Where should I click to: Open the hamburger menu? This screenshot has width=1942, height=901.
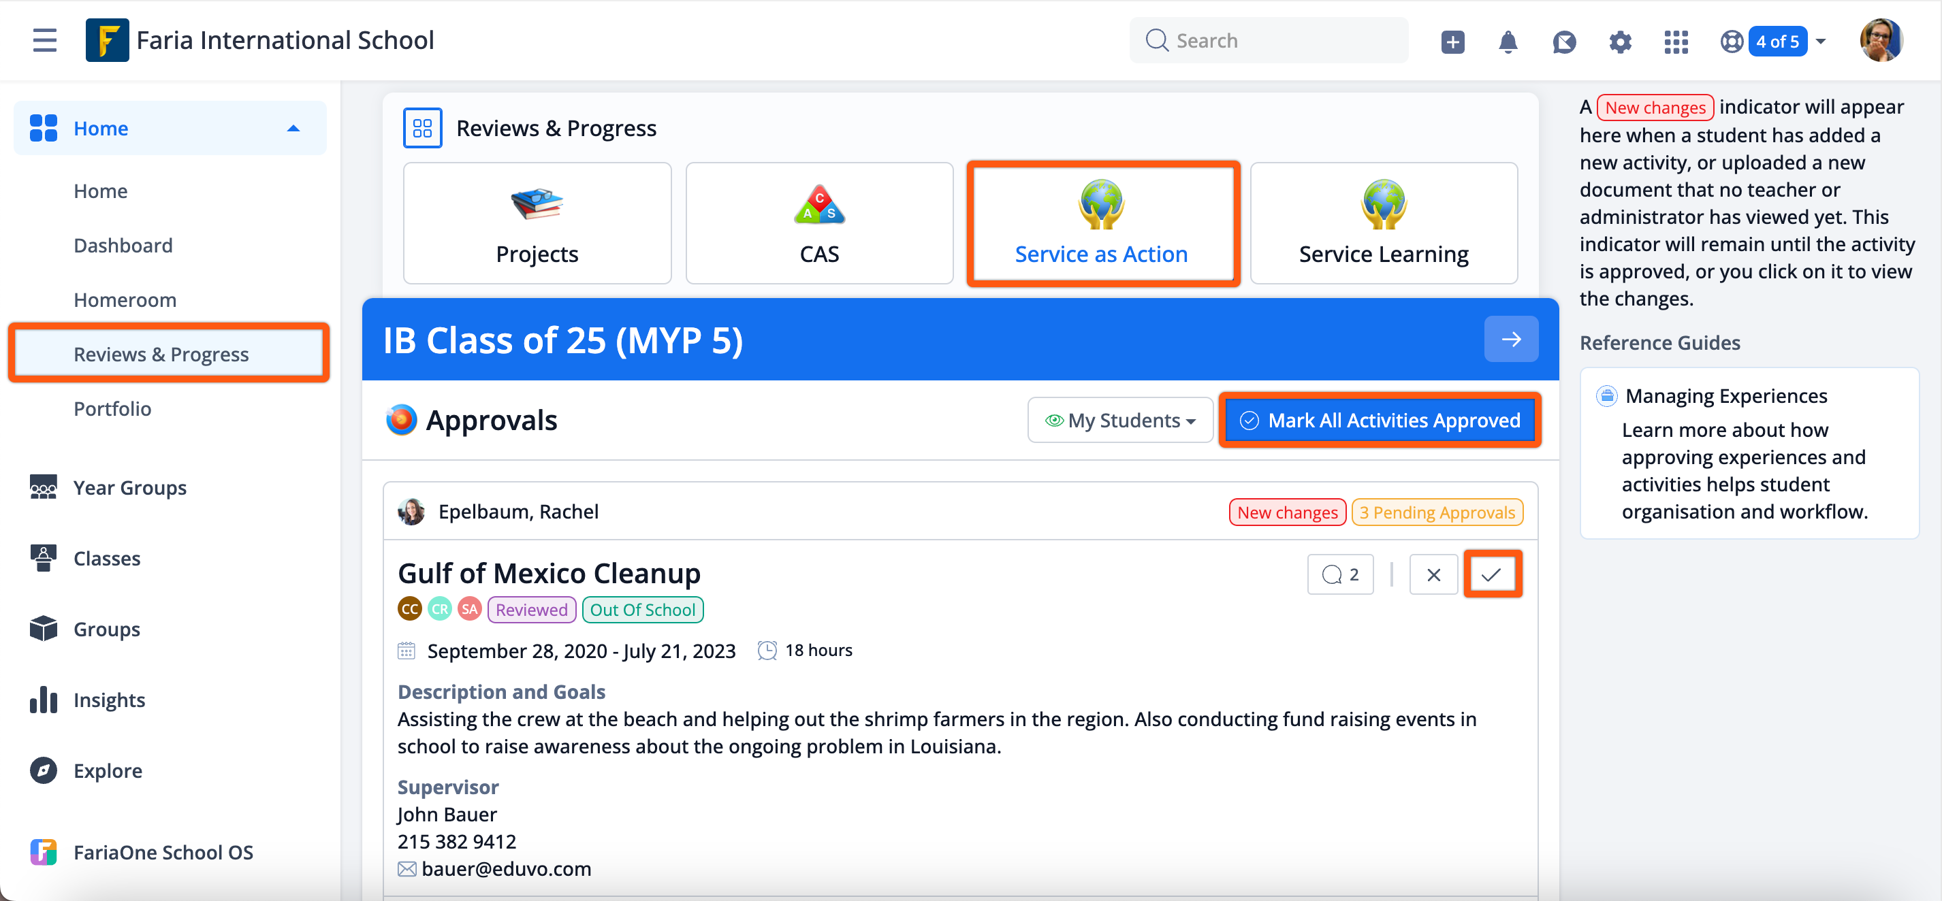click(x=44, y=40)
